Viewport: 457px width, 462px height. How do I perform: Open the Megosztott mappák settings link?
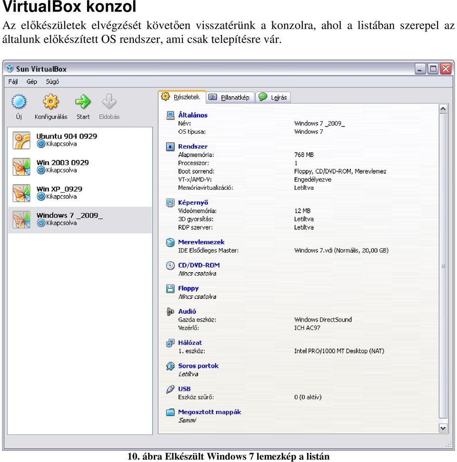tap(209, 412)
